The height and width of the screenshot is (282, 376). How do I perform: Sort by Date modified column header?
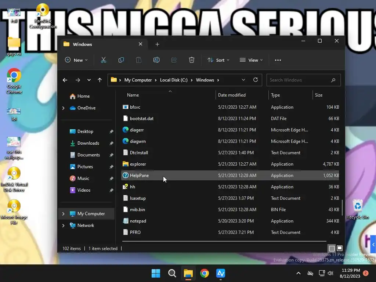pos(232,95)
